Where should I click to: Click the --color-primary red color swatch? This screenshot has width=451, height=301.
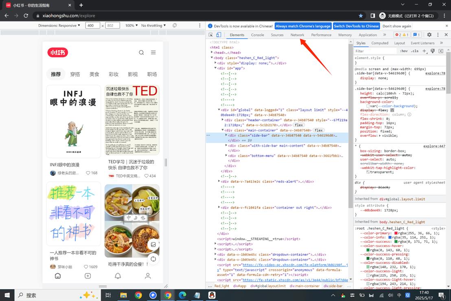[396, 233]
